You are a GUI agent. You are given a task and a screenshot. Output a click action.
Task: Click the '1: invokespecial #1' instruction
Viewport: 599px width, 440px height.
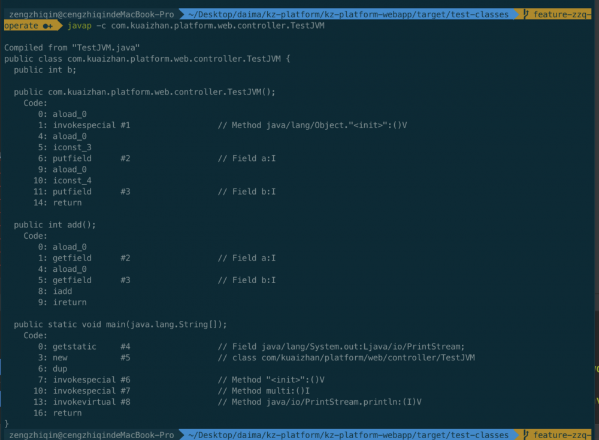(84, 125)
